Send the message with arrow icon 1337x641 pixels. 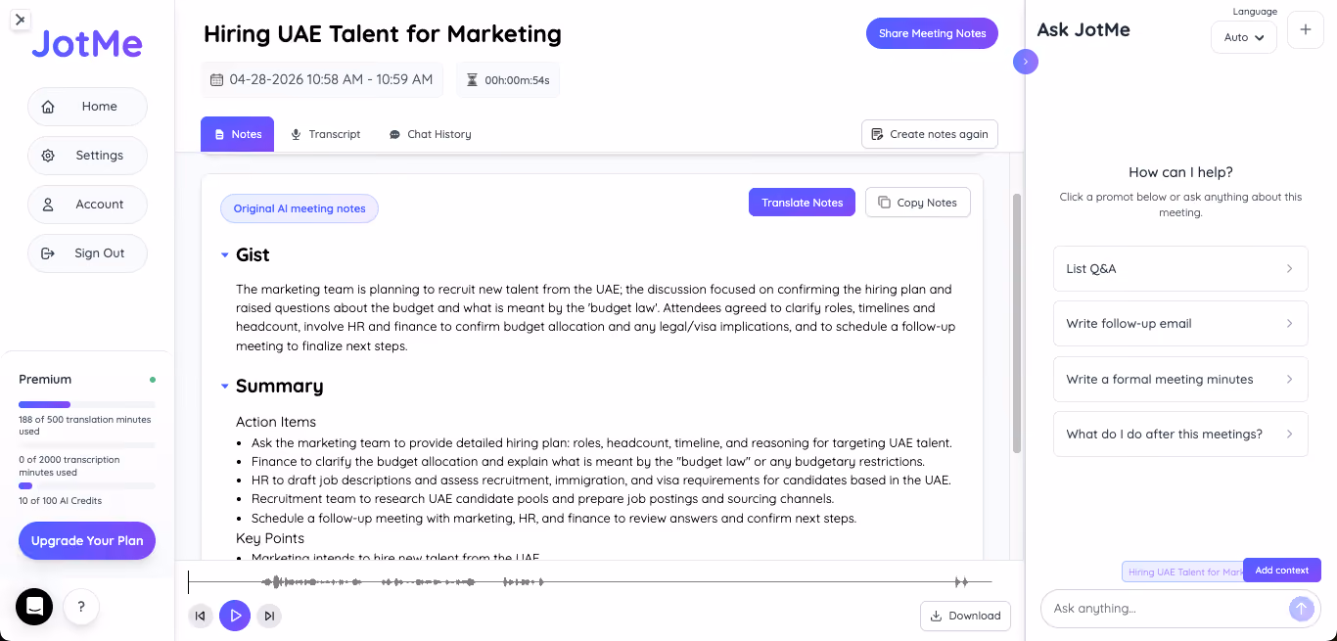tap(1301, 609)
